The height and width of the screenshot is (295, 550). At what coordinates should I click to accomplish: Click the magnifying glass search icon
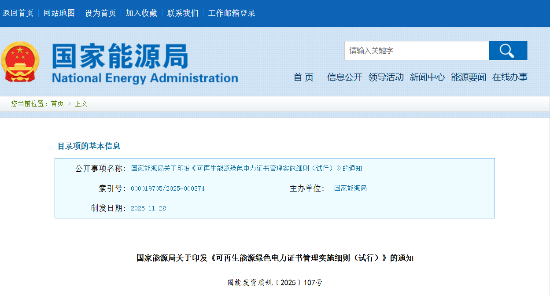pyautogui.click(x=508, y=51)
